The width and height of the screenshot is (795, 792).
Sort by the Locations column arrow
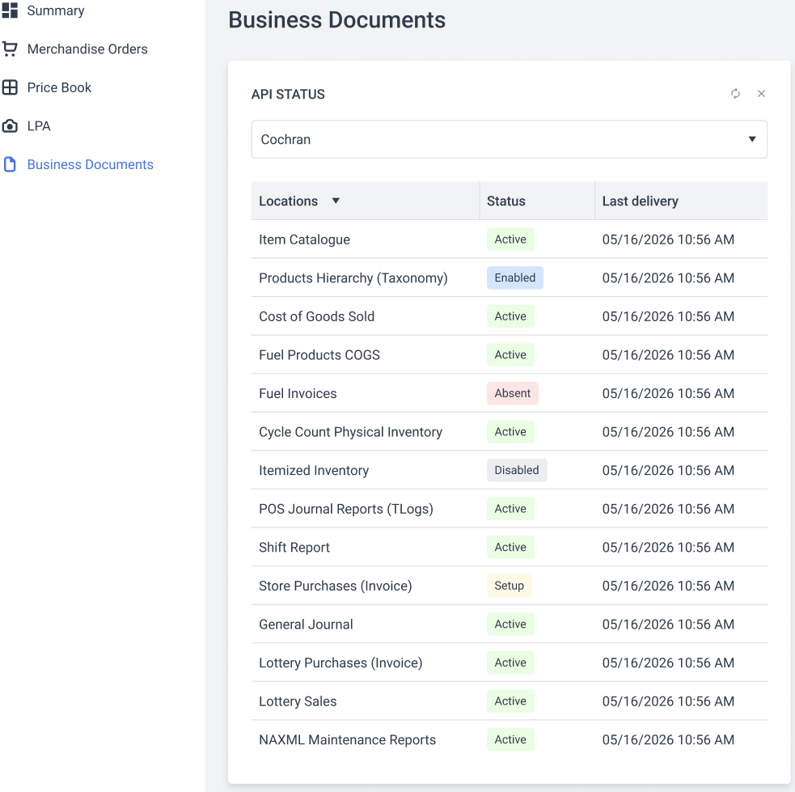point(336,201)
